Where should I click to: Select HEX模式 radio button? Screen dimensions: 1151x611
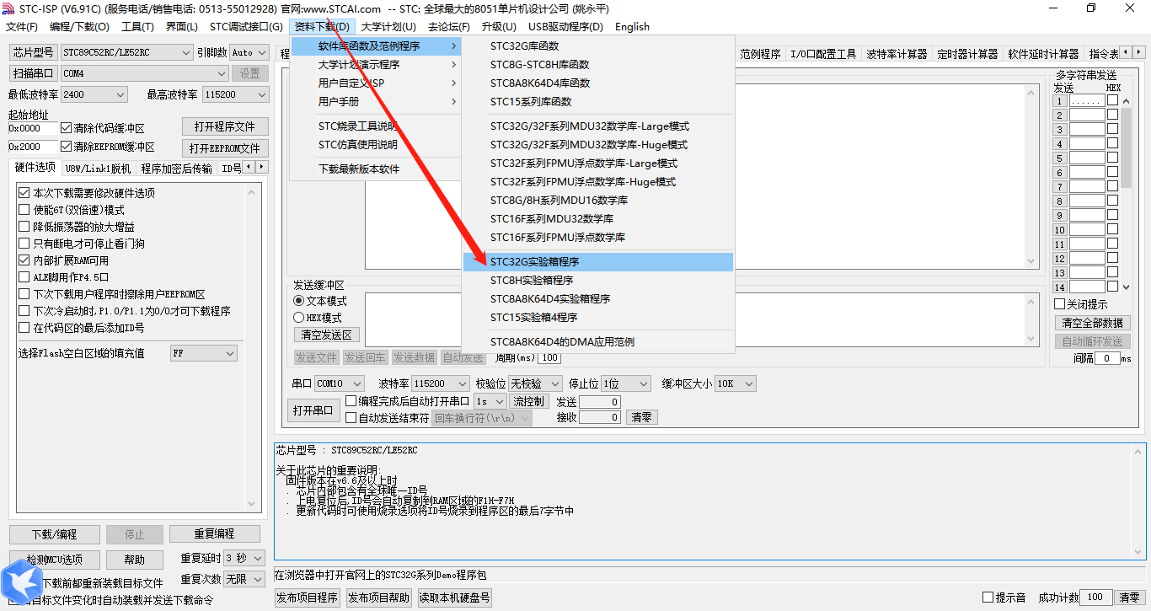298,318
